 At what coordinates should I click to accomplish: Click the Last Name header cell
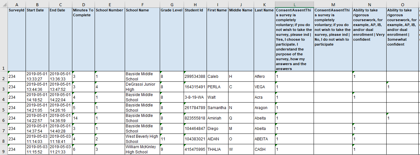[x=265, y=39]
